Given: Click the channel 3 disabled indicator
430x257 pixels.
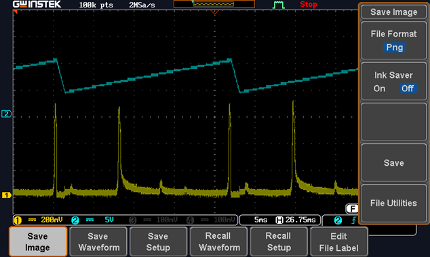Looking at the screenshot, I should [x=133, y=220].
